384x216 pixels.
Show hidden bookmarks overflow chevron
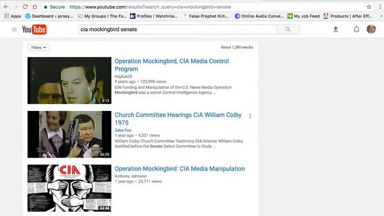click(381, 16)
